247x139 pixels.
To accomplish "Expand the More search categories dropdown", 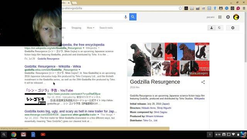I will (90, 28).
